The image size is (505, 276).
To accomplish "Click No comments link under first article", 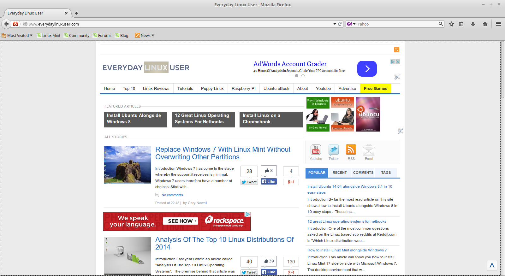I will pos(172,195).
